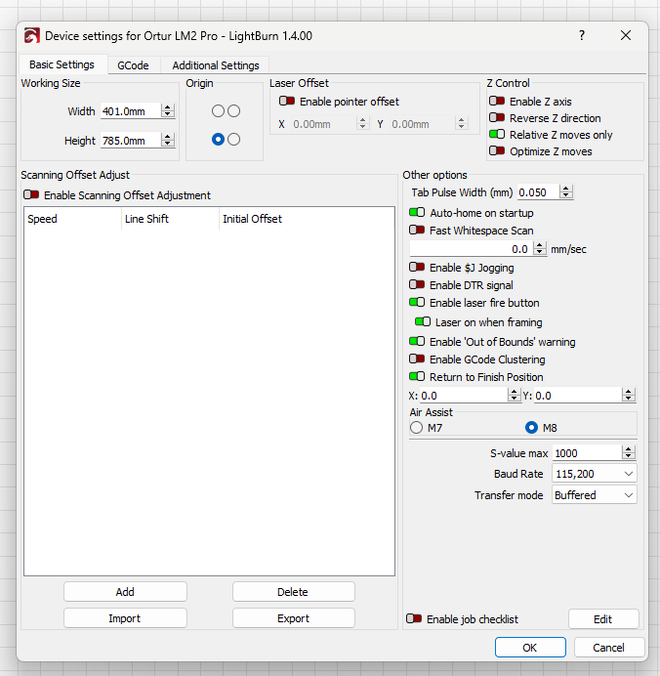This screenshot has width=660, height=676.
Task: Enable Scanning Offset Adjustment toggle
Action: [x=32, y=195]
